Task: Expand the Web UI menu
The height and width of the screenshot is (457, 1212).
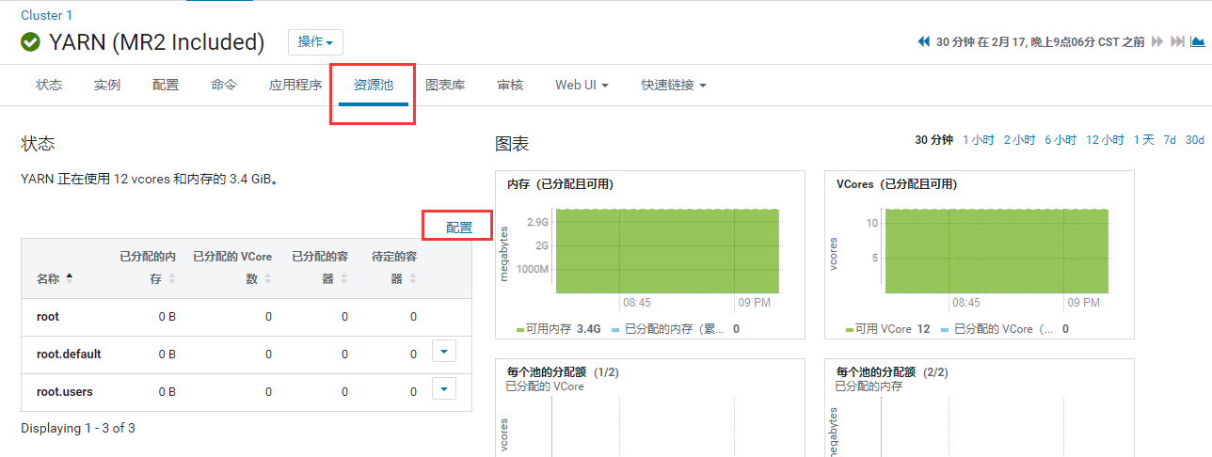Action: click(x=582, y=85)
